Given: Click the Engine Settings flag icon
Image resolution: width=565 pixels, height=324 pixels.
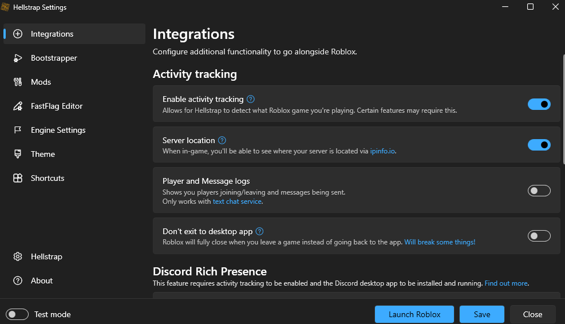Looking at the screenshot, I should point(18,130).
